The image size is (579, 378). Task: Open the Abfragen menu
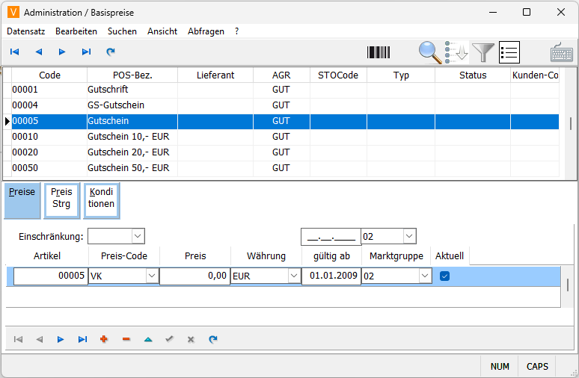tap(205, 31)
